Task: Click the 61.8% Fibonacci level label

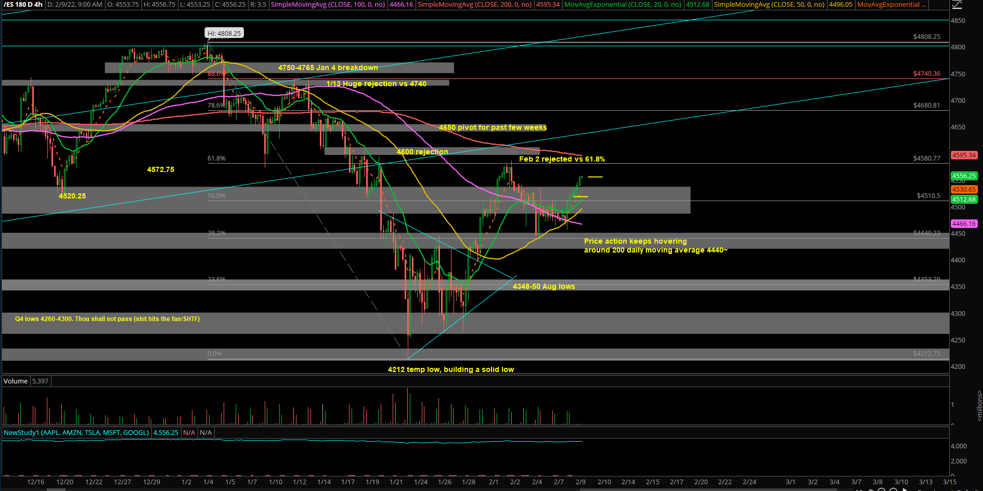Action: (216, 158)
